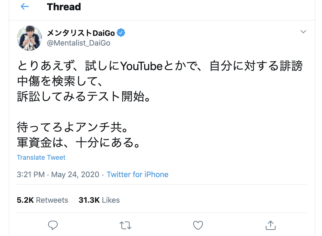
Task: Click the line 訴訟してみるテスト開始。
Action: (84, 97)
